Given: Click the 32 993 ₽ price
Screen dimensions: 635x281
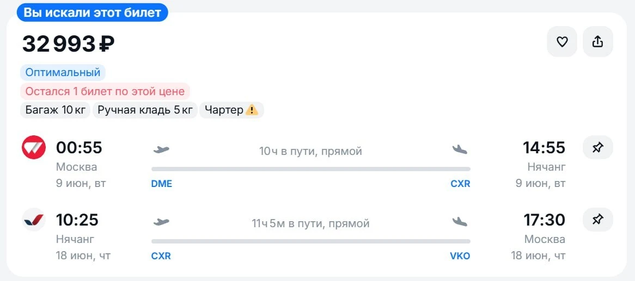Looking at the screenshot, I should [68, 44].
